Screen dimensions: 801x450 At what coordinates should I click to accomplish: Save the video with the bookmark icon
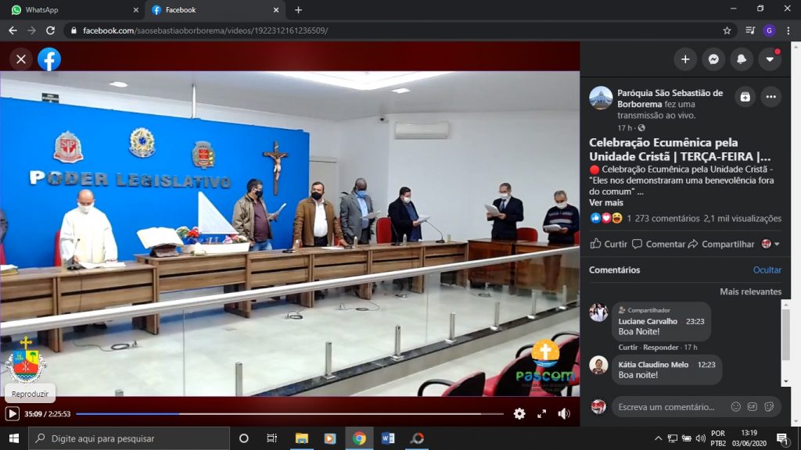click(745, 97)
